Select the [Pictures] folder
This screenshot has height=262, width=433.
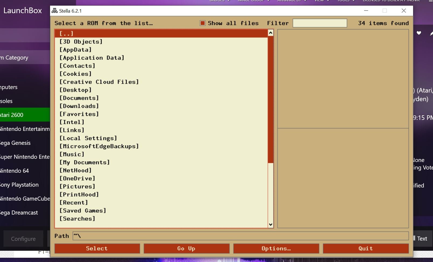[161, 186]
